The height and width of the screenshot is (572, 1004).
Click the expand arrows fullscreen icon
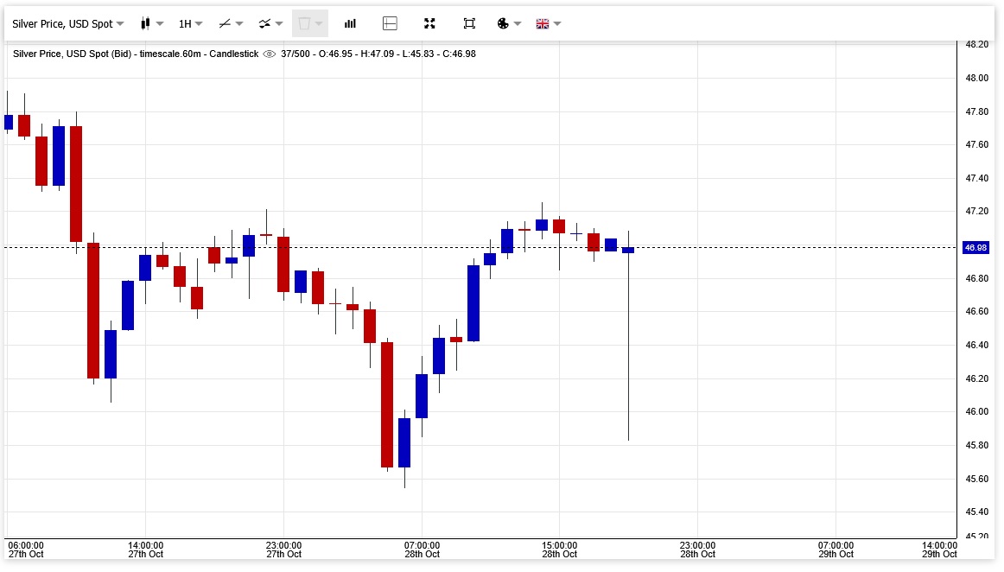(429, 23)
